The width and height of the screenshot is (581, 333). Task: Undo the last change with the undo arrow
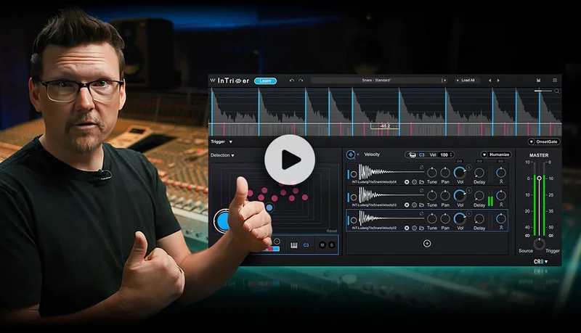click(292, 81)
